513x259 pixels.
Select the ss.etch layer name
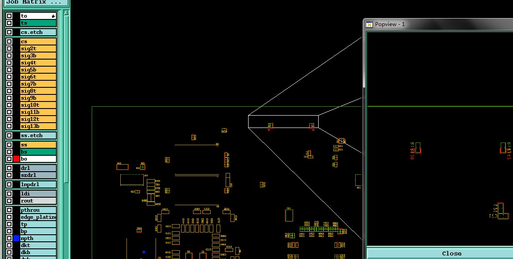point(38,135)
